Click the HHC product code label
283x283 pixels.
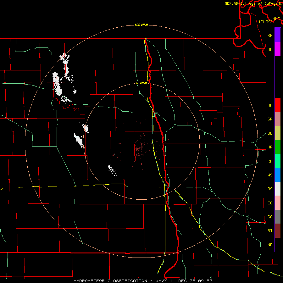[276, 19]
